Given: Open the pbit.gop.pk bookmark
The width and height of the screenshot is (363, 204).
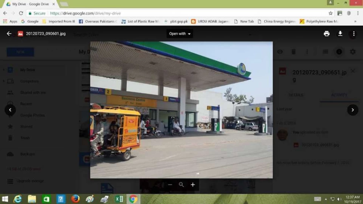Looking at the screenshot, I should 176,21.
